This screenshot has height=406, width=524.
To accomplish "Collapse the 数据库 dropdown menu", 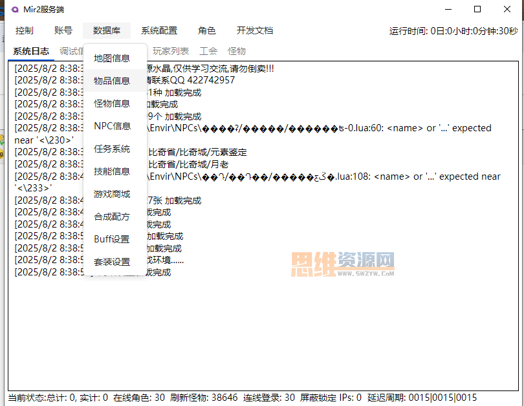I will (107, 31).
